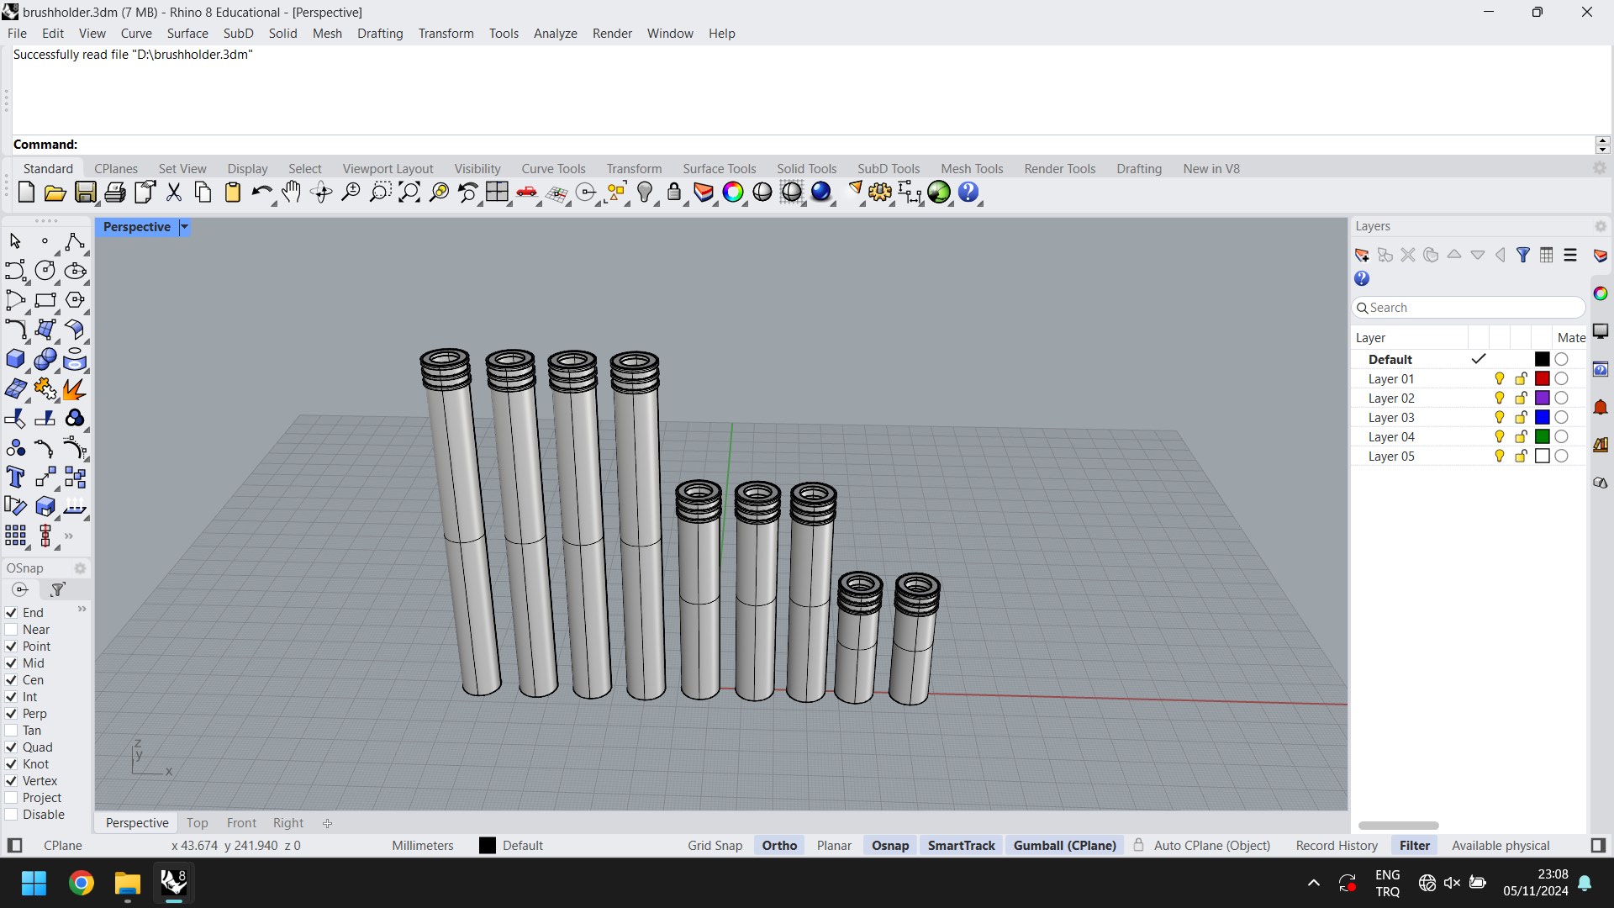Uncheck the End osnap checkbox
The height and width of the screenshot is (908, 1614).
point(11,613)
